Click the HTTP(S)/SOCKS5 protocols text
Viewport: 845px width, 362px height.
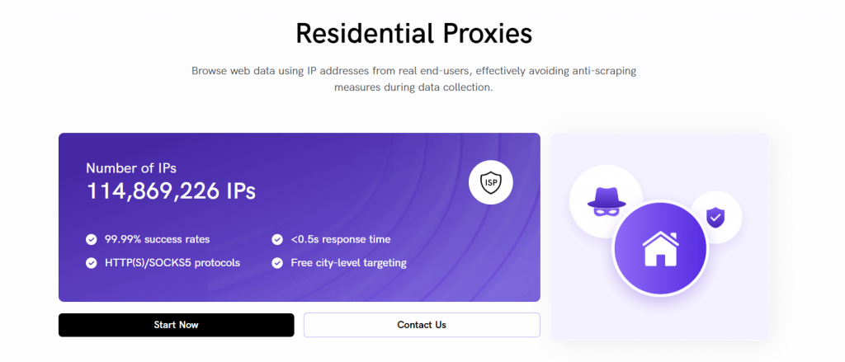[x=172, y=263]
